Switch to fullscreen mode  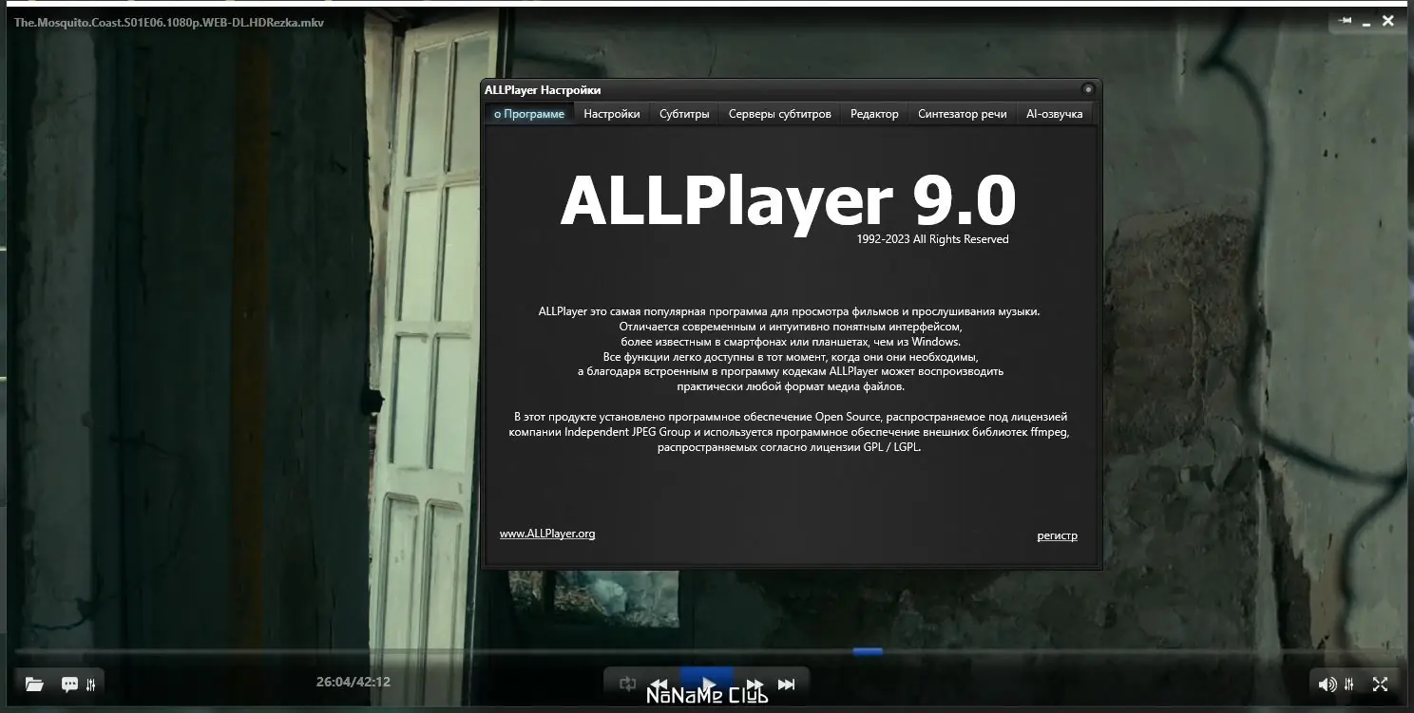click(x=1381, y=684)
